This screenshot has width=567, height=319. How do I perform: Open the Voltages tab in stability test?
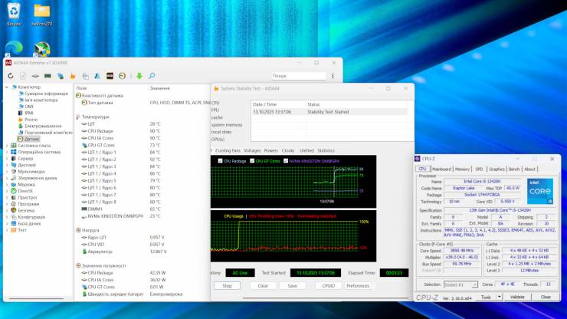251,150
